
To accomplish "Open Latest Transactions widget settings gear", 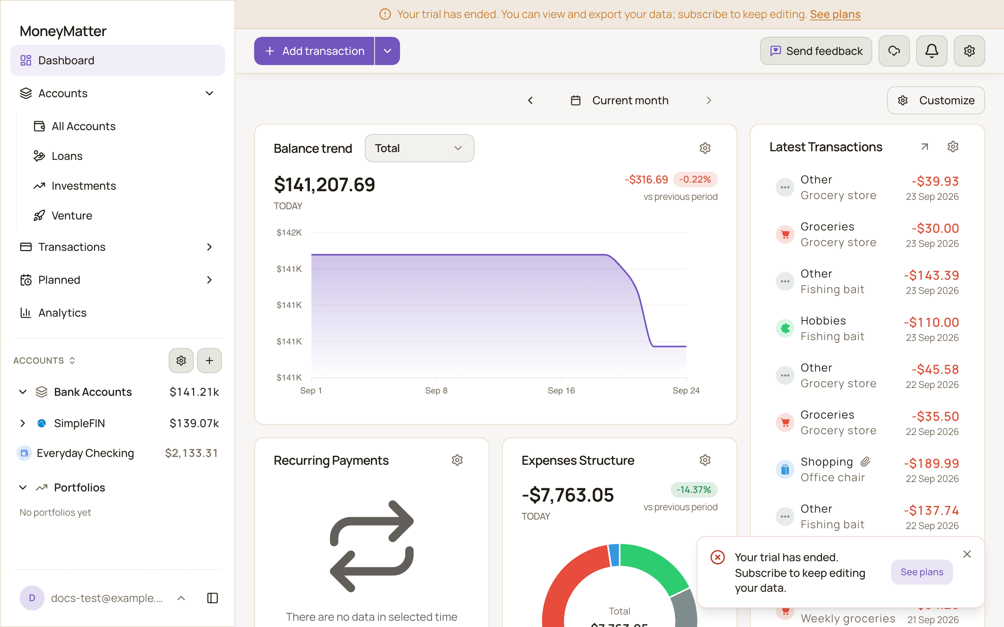I will tap(953, 147).
